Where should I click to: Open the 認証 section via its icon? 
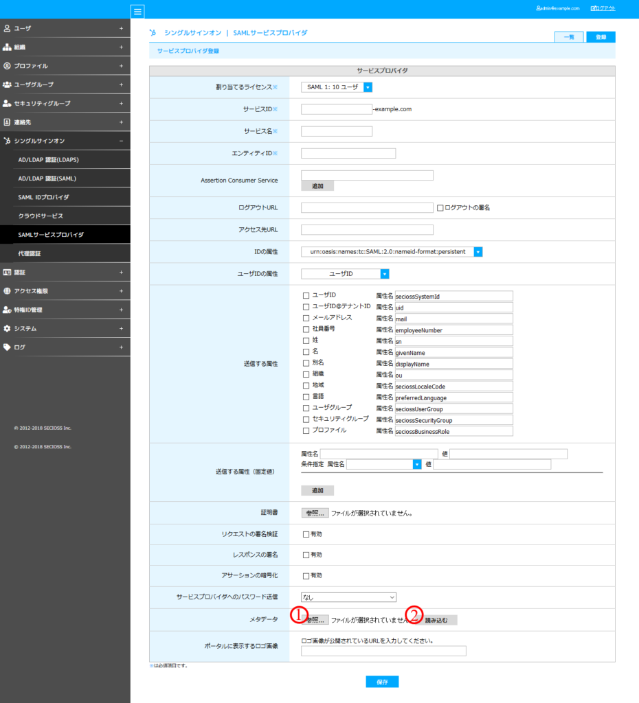click(x=8, y=272)
